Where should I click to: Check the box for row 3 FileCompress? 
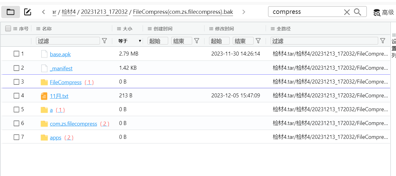[x=16, y=82]
